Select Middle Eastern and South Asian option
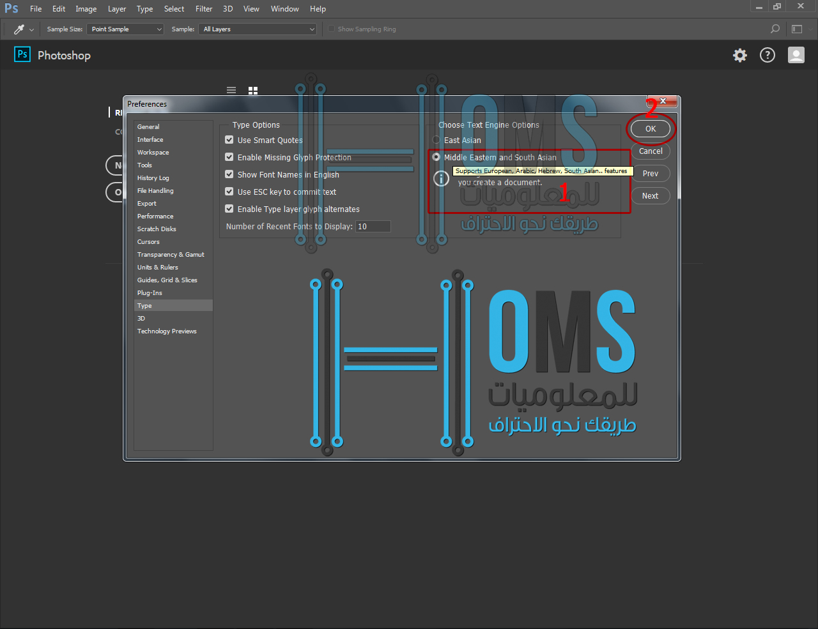The width and height of the screenshot is (818, 629). [436, 157]
